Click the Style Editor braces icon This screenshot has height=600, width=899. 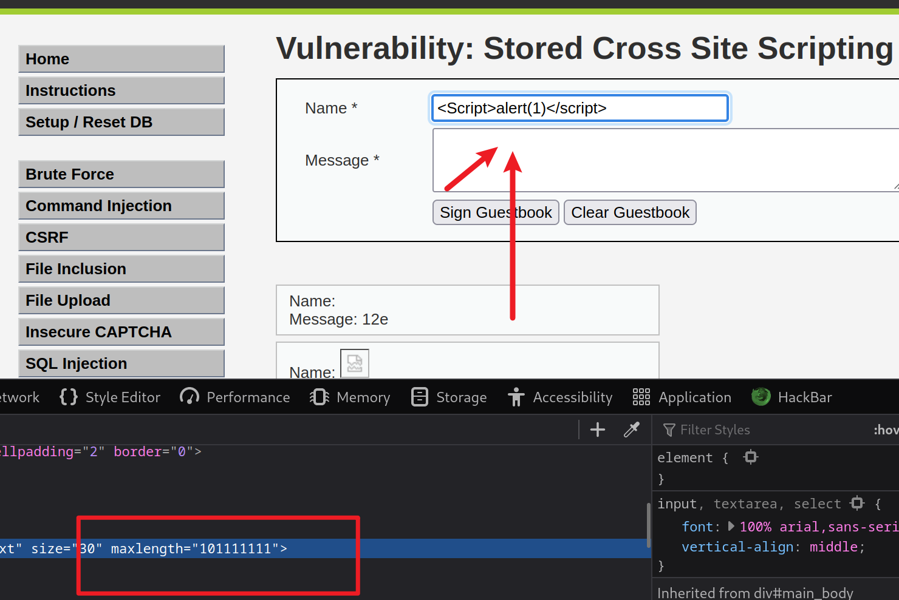(69, 397)
